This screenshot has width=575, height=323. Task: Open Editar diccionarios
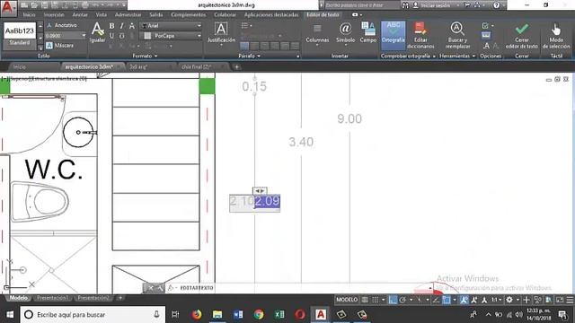420,35
